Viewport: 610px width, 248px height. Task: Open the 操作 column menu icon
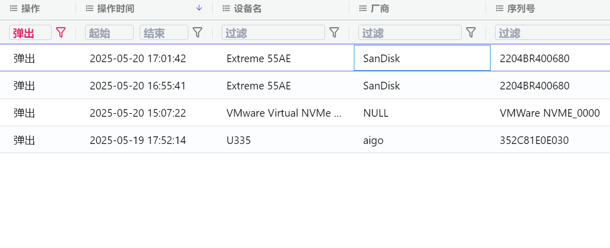pyautogui.click(x=14, y=9)
